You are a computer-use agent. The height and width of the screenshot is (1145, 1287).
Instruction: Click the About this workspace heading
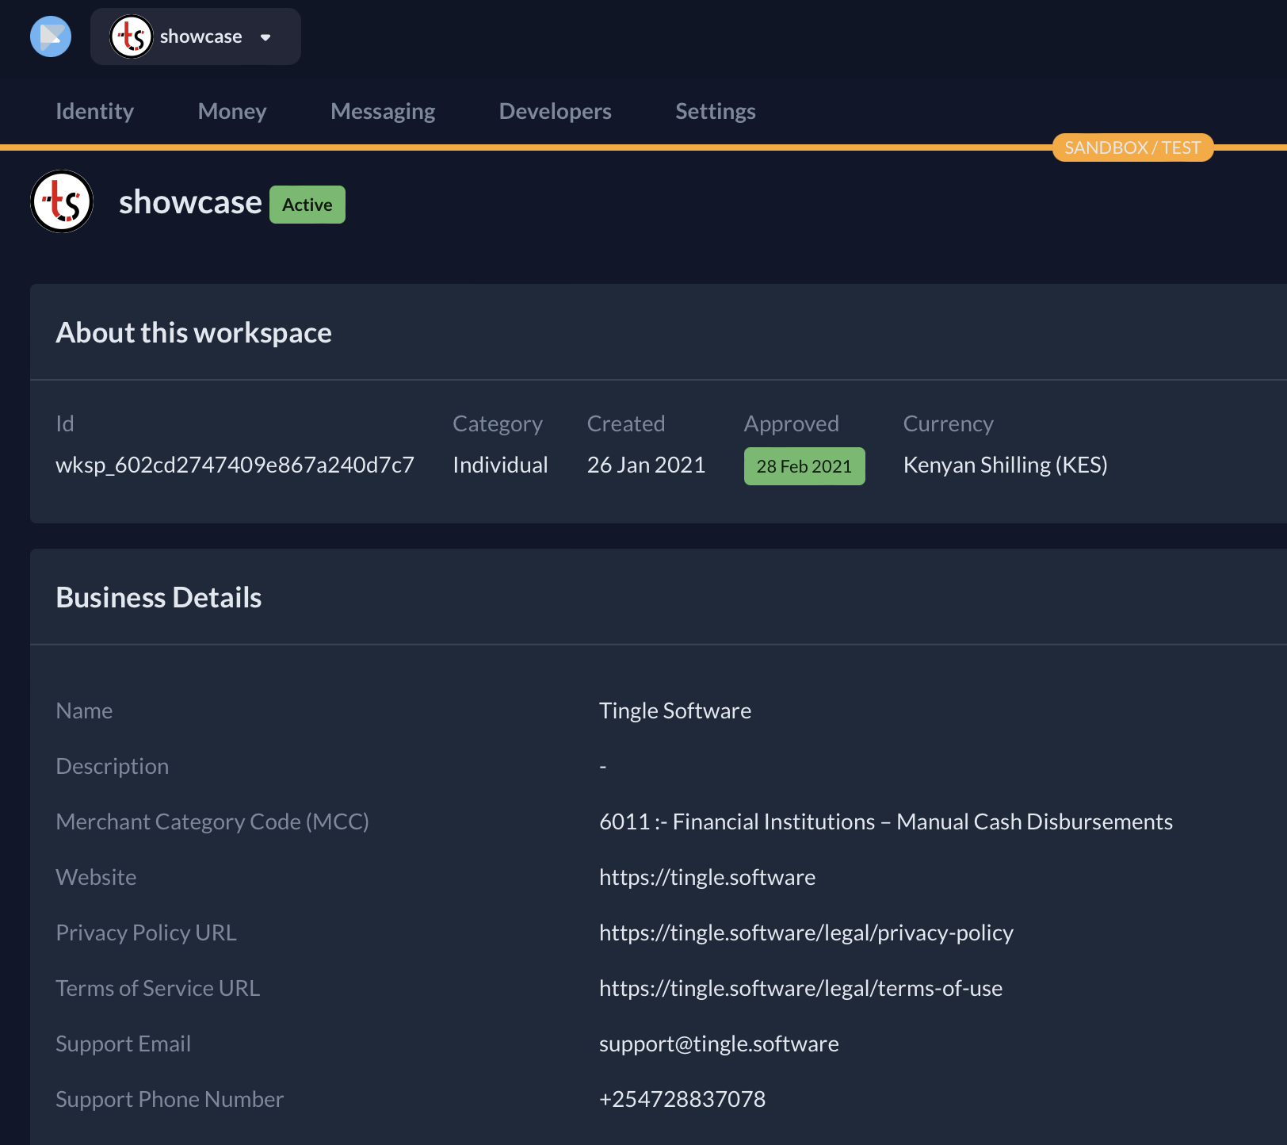tap(193, 332)
